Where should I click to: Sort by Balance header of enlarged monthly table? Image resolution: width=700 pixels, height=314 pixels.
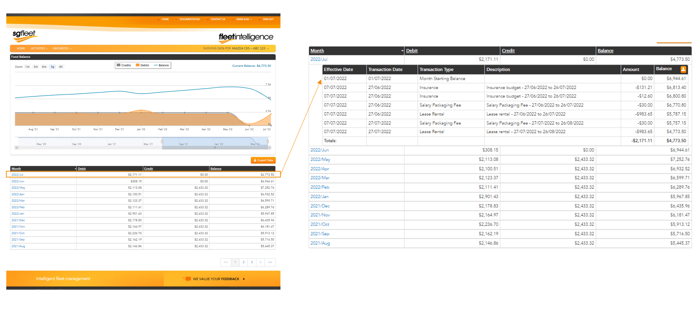pyautogui.click(x=605, y=51)
